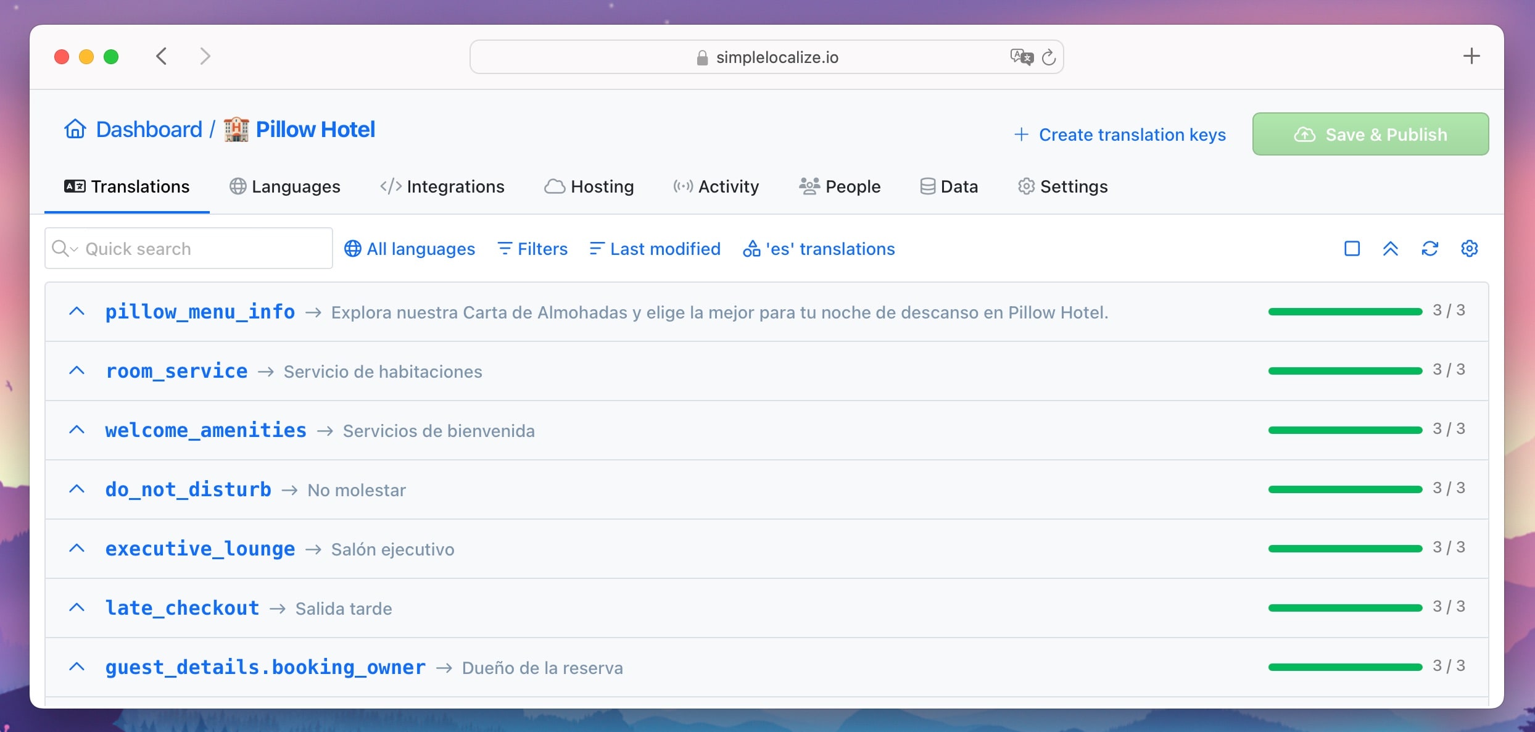Click the late_checkout progress bar
1535x732 pixels.
pyautogui.click(x=1345, y=608)
